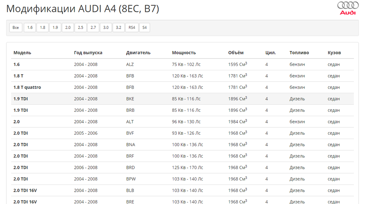The height and width of the screenshot is (204, 365).
Task: Open the 2.0 TDI BRD 170 Лс model
Action: point(21,168)
